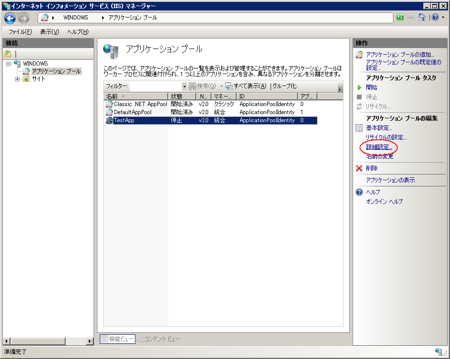Open dropdown arrow beside toolbar Help icon

[443, 18]
